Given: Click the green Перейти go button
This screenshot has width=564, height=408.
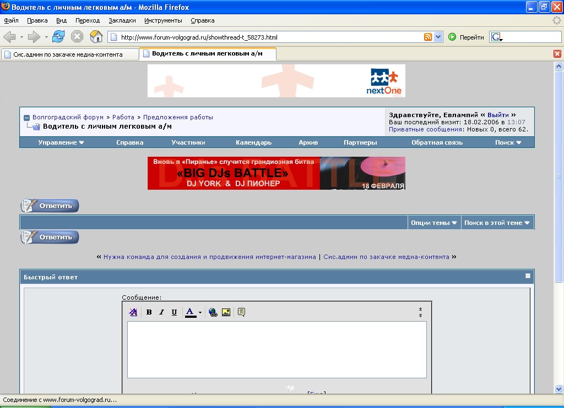Looking at the screenshot, I should pyautogui.click(x=466, y=37).
